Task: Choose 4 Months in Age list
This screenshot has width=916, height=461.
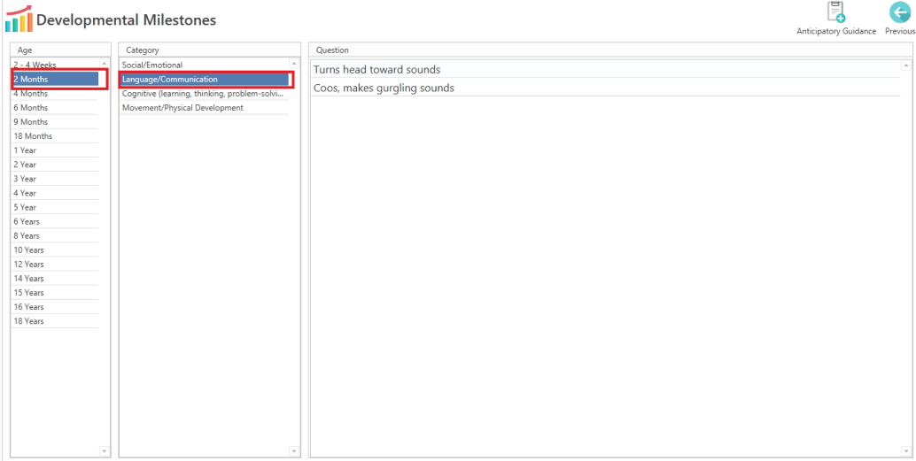Action: 55,94
